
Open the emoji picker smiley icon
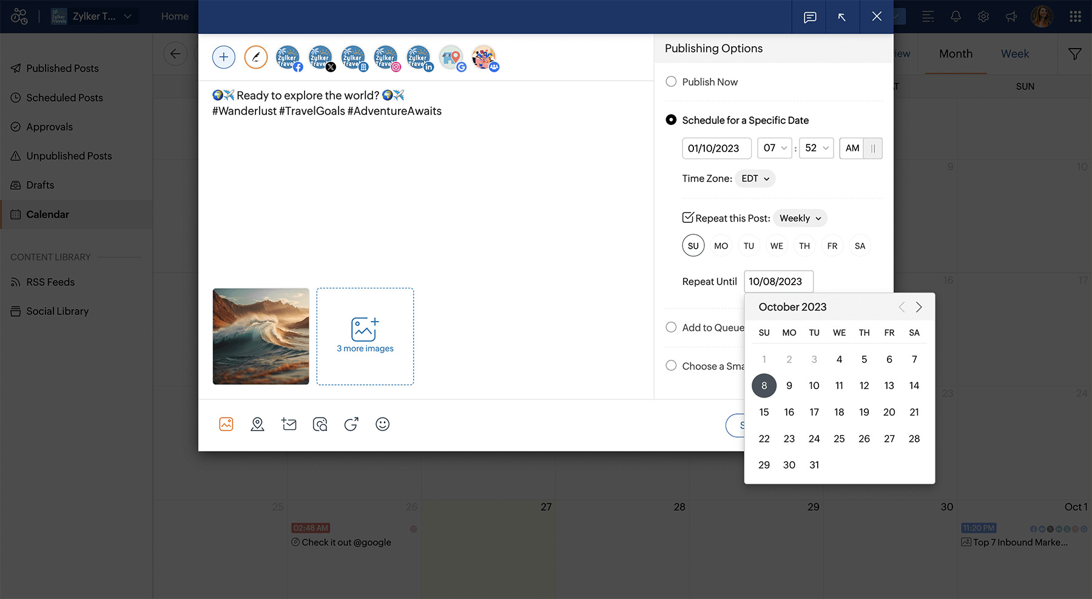point(382,424)
